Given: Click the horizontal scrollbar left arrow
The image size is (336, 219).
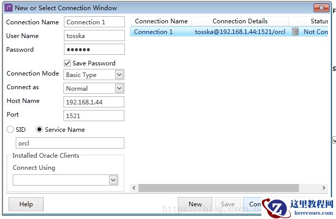Looking at the screenshot, I should [134, 188].
